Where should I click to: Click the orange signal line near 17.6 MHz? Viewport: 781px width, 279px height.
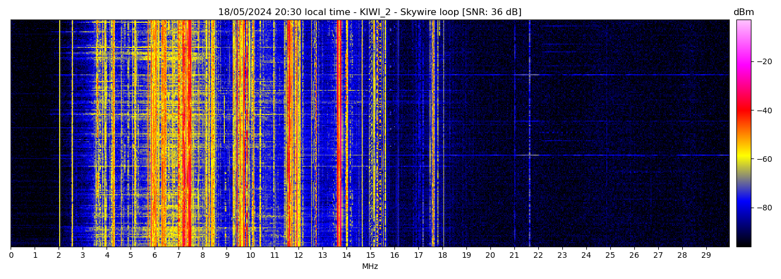coord(433,134)
